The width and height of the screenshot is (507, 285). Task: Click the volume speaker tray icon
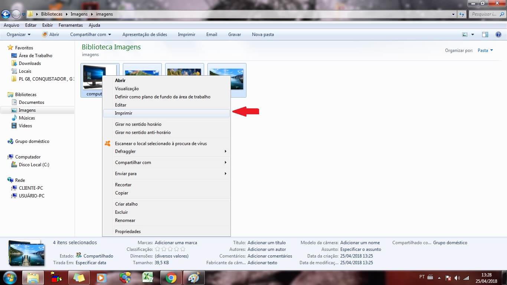pyautogui.click(x=457, y=278)
